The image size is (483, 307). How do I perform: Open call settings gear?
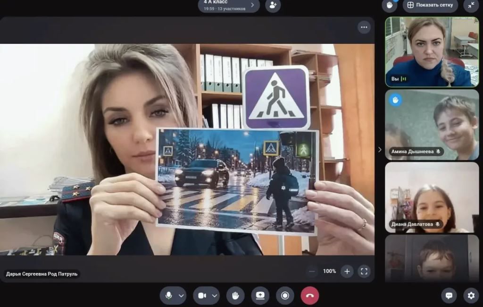tap(471, 296)
